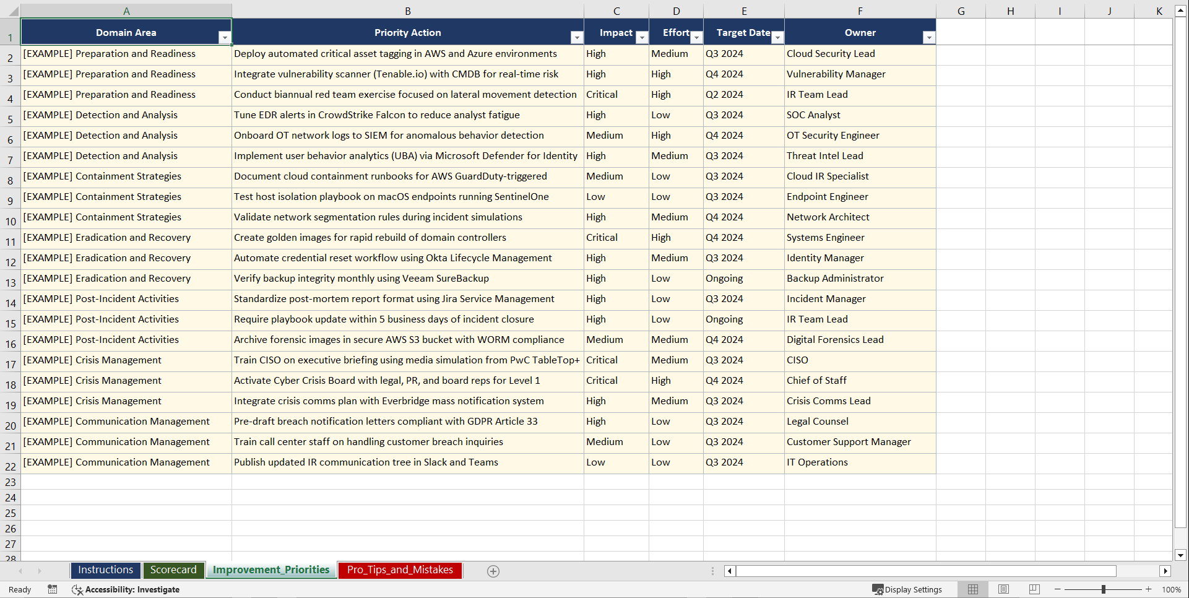Click Accessibility: Investigate in the status bar

click(x=132, y=589)
